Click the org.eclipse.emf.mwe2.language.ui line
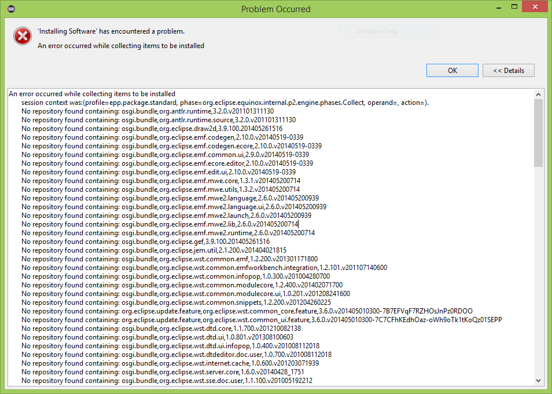 [174, 207]
